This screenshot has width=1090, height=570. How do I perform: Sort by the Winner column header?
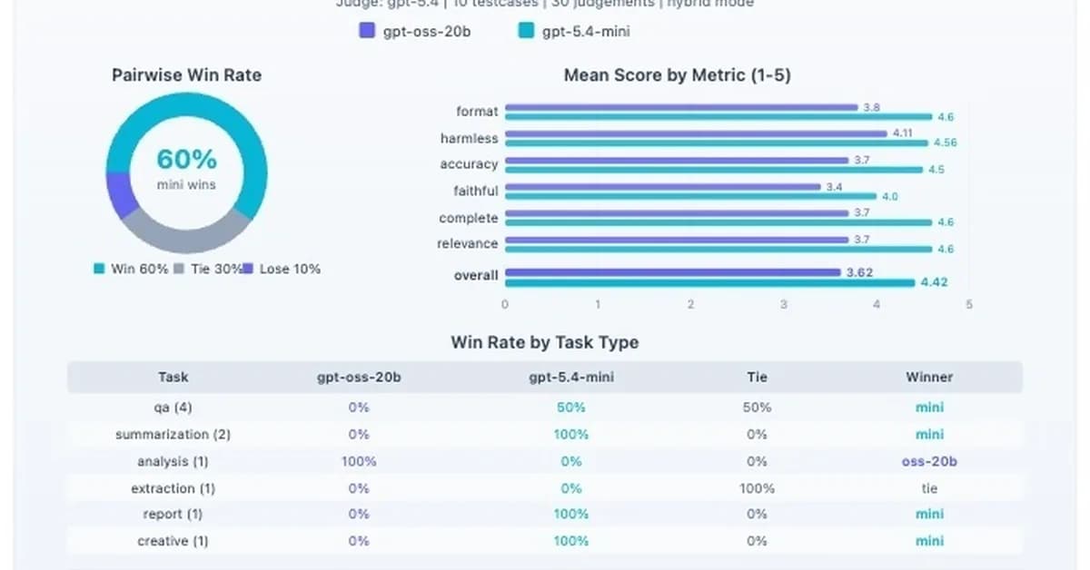click(x=929, y=377)
